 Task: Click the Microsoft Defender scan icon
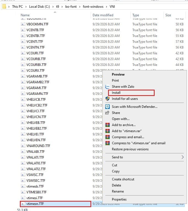[108, 107]
